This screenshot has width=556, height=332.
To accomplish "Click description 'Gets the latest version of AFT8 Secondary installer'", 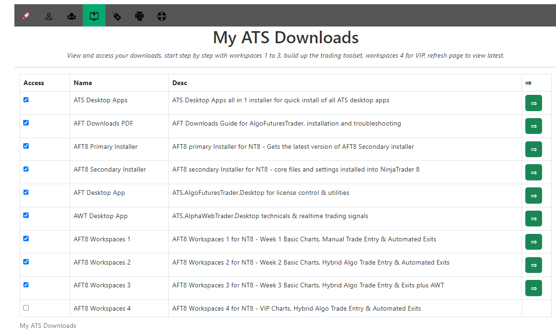I will [x=293, y=147].
